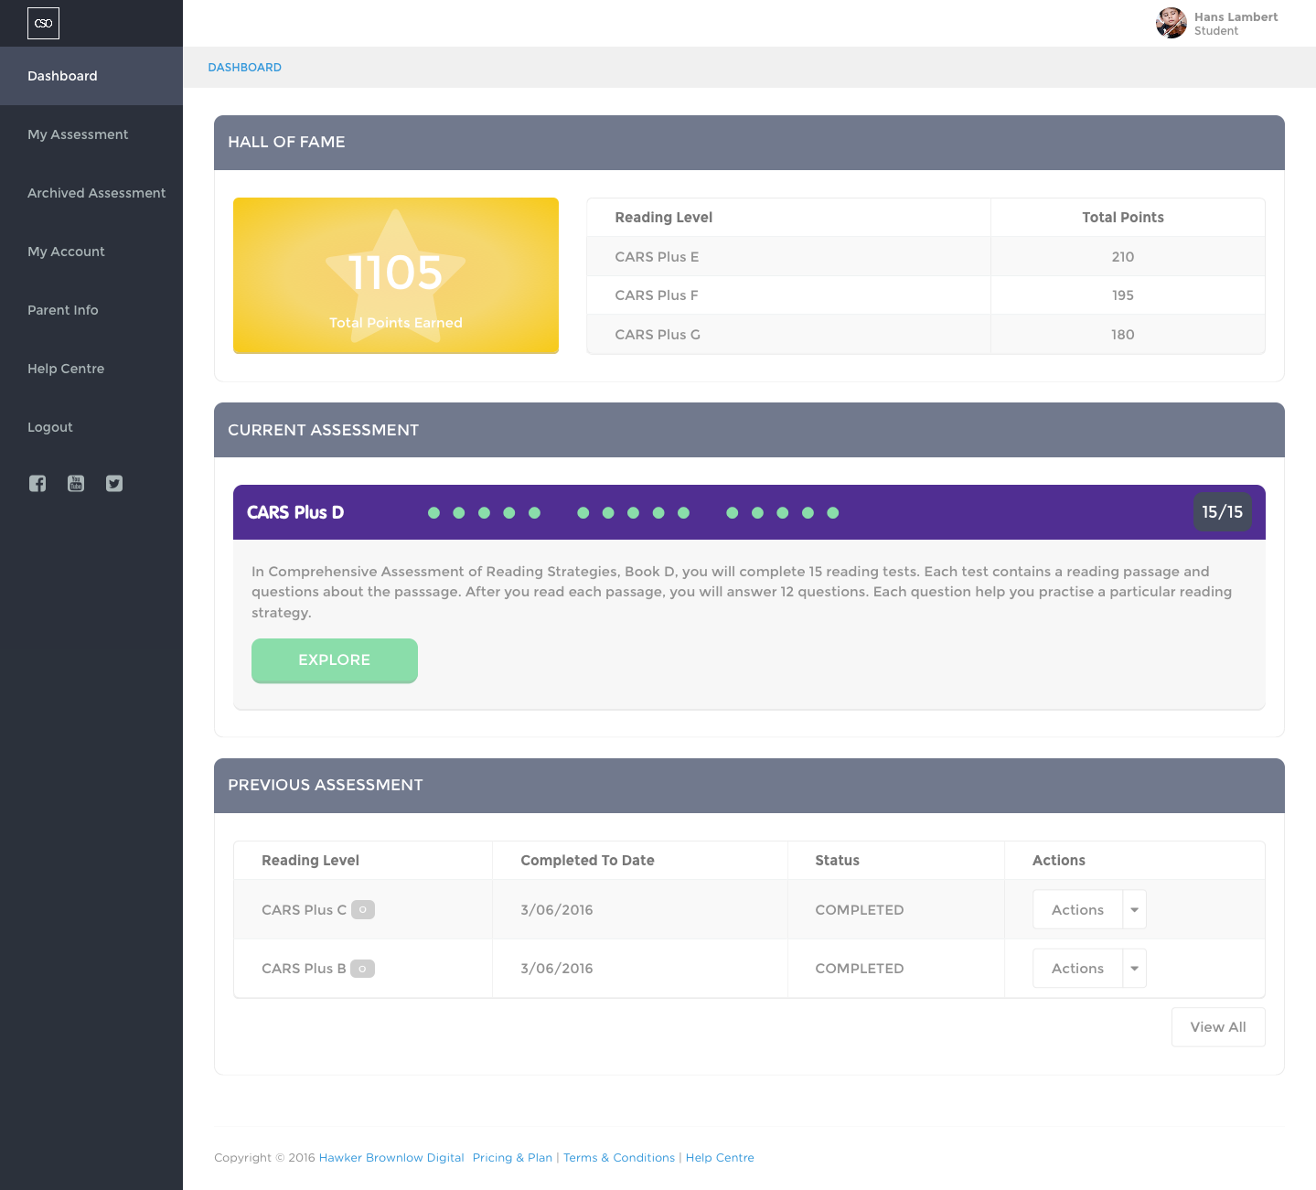Click the CURRENT ASSESSMENT panel header

[749, 430]
